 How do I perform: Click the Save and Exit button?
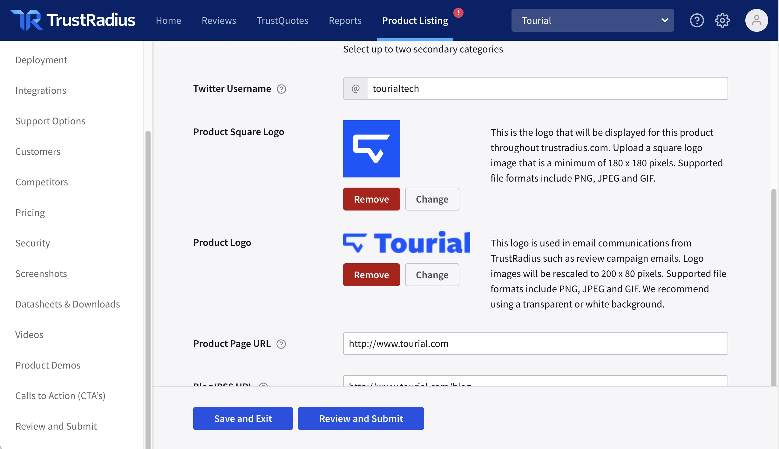coord(243,418)
